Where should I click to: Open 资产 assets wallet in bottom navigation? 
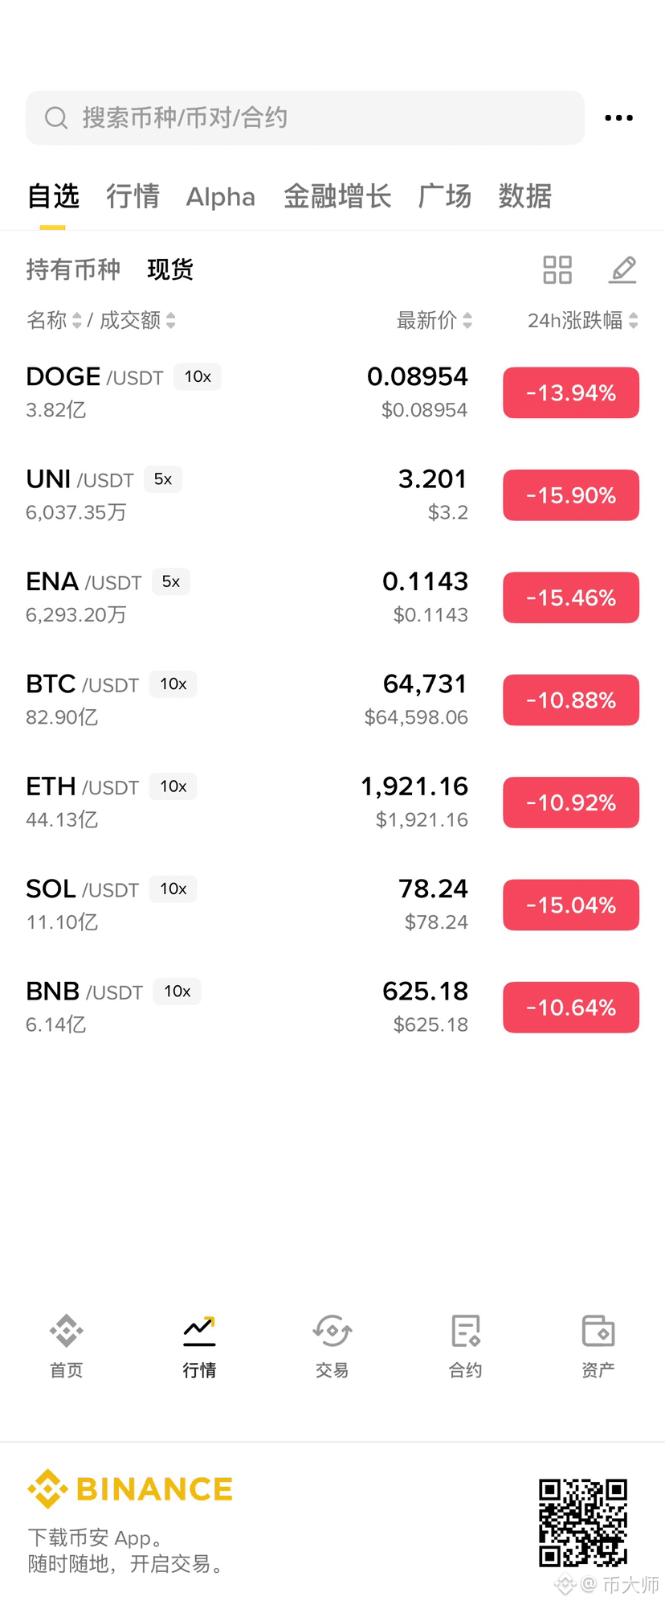pyautogui.click(x=598, y=1346)
